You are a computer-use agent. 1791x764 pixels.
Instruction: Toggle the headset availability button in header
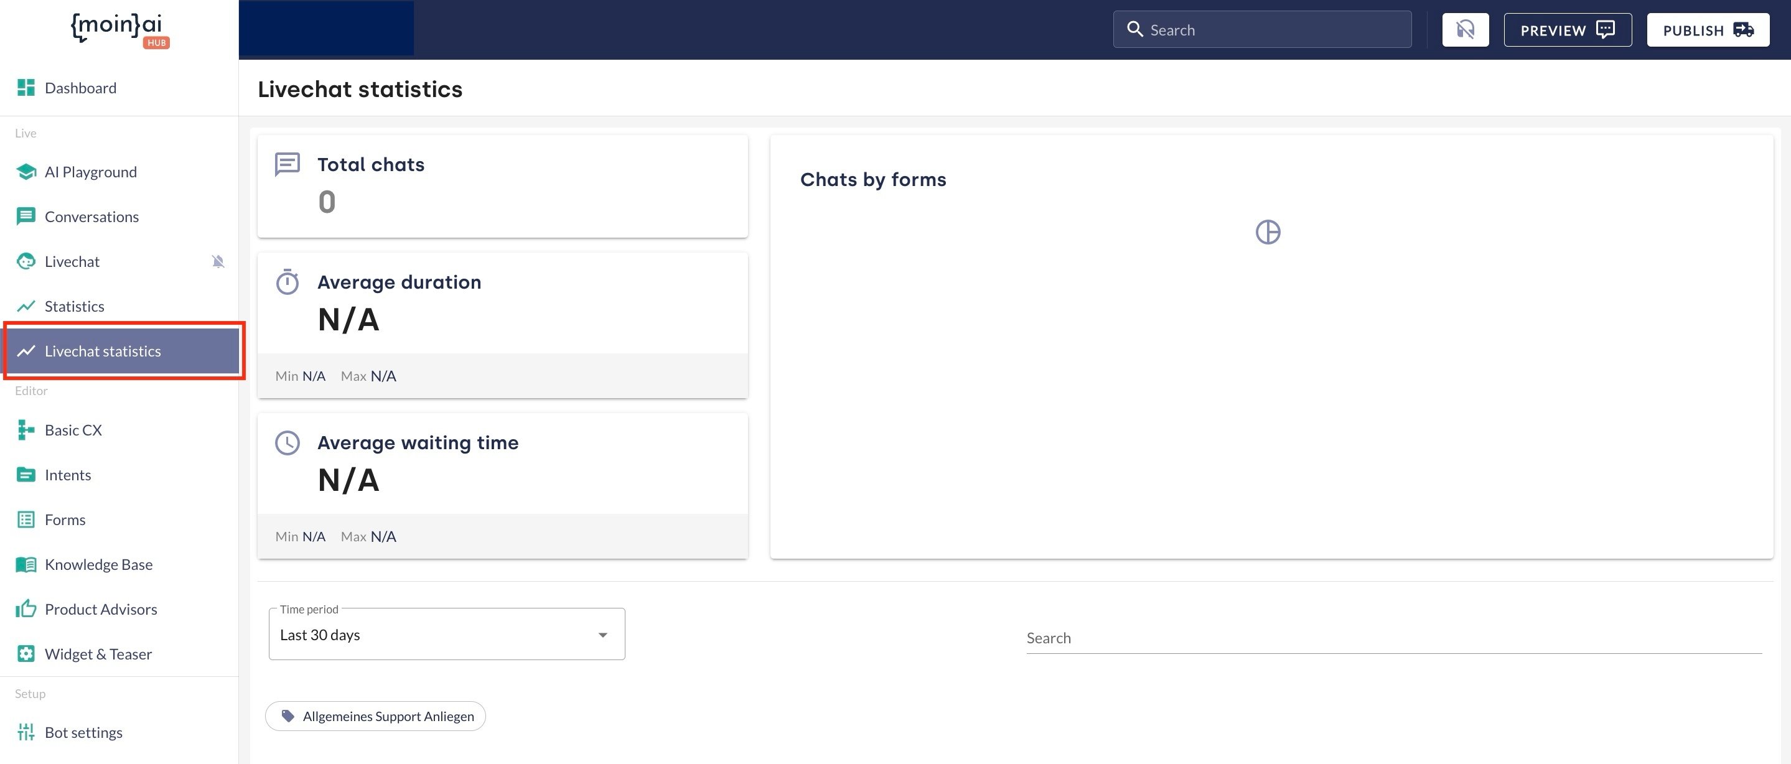(1465, 30)
